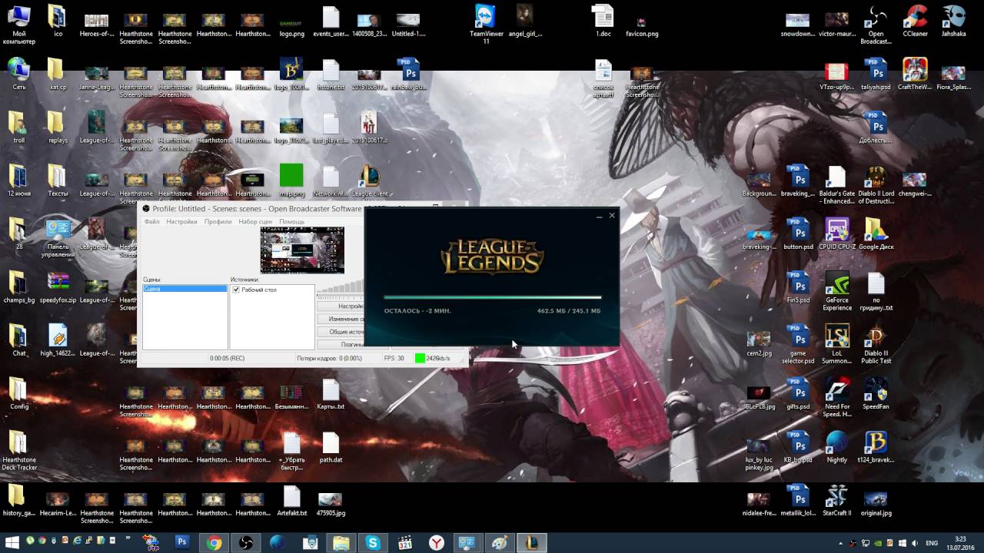This screenshot has width=984, height=553.
Task: Open the volume icon in system tray
Action: 914,543
